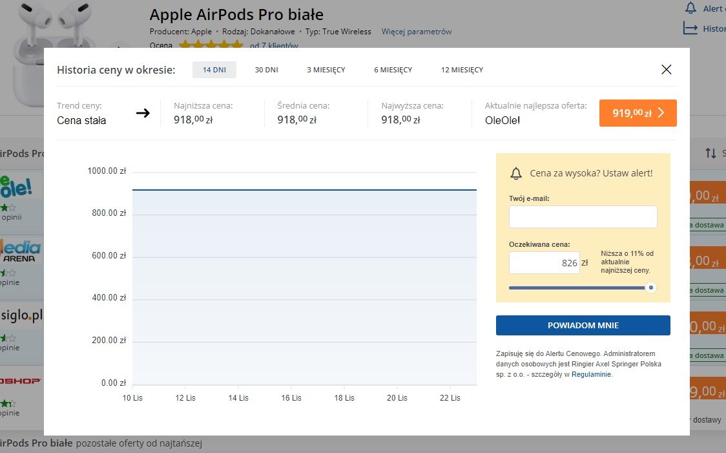Screen dimensions: 726x453
Task: Switch to the 30 DNI period
Action: pyautogui.click(x=266, y=70)
